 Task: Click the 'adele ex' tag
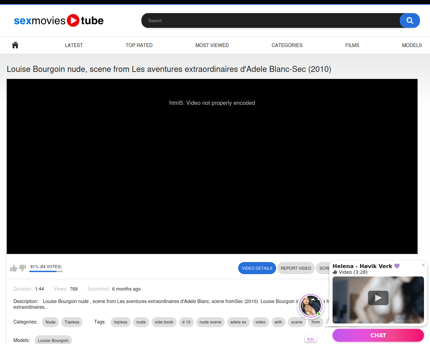pos(238,322)
